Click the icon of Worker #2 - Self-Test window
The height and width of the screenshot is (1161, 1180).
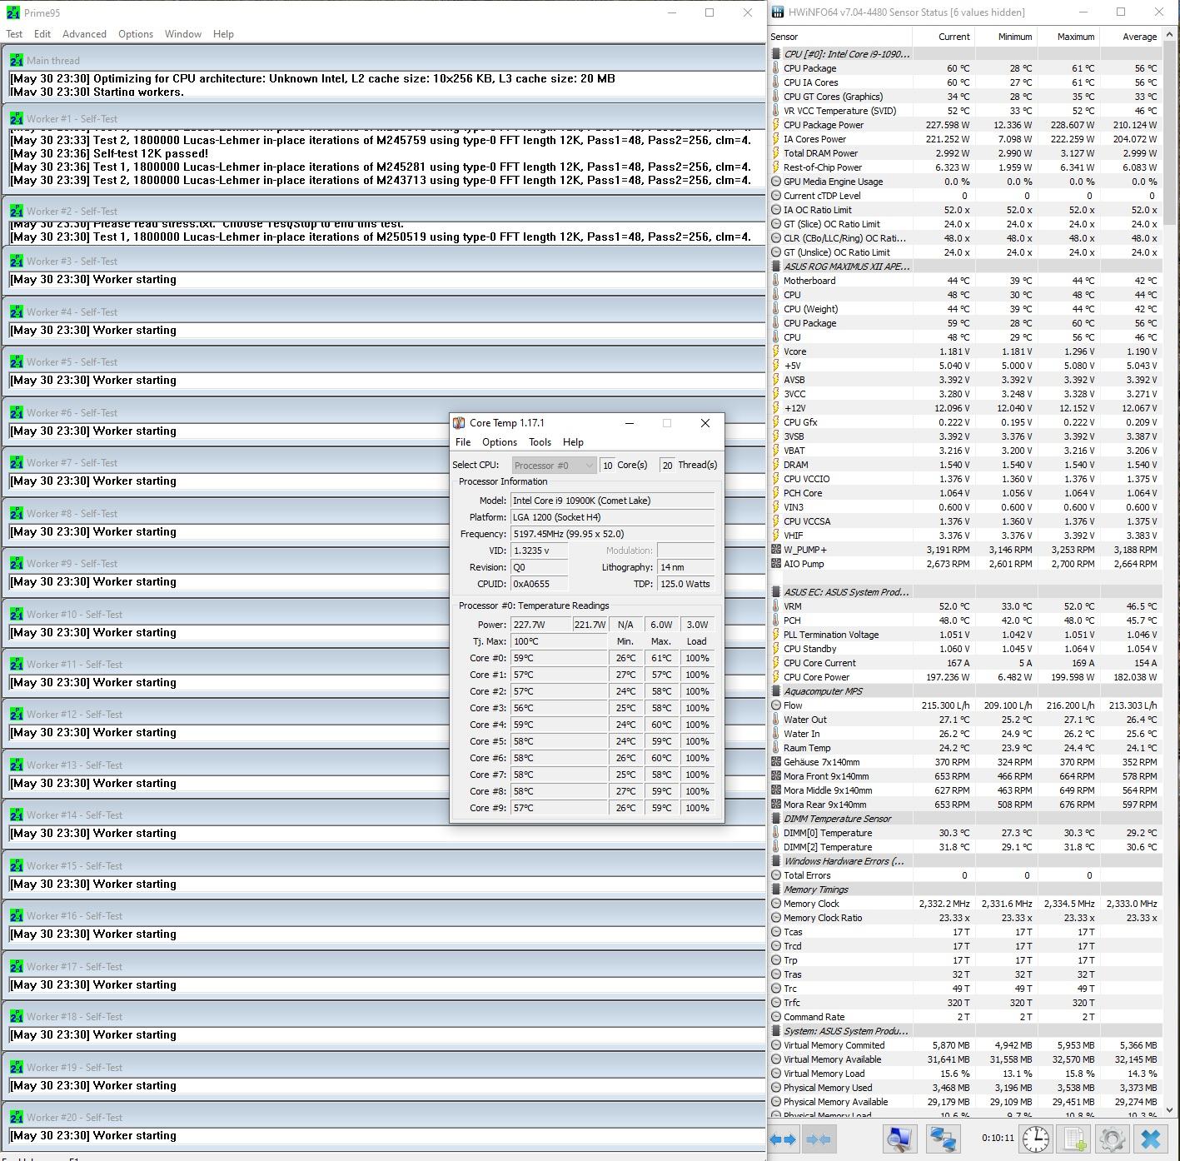pyautogui.click(x=16, y=211)
